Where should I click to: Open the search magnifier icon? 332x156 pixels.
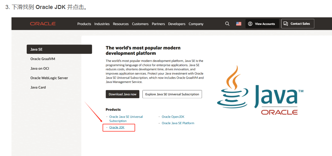227,24
